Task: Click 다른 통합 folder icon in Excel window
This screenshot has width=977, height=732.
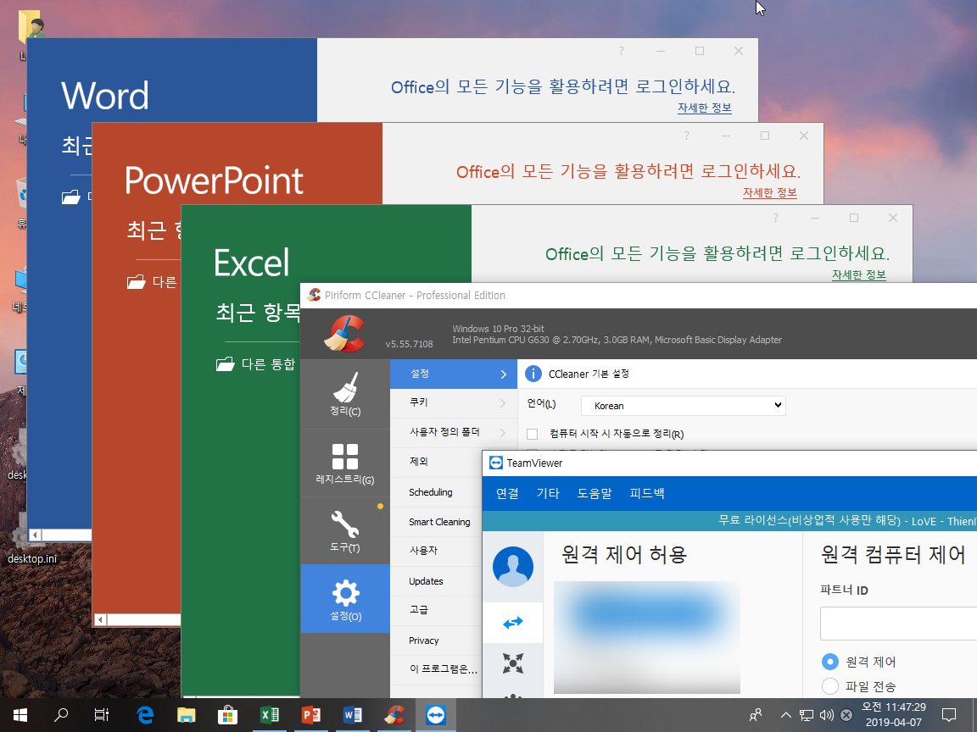Action: pos(225,364)
